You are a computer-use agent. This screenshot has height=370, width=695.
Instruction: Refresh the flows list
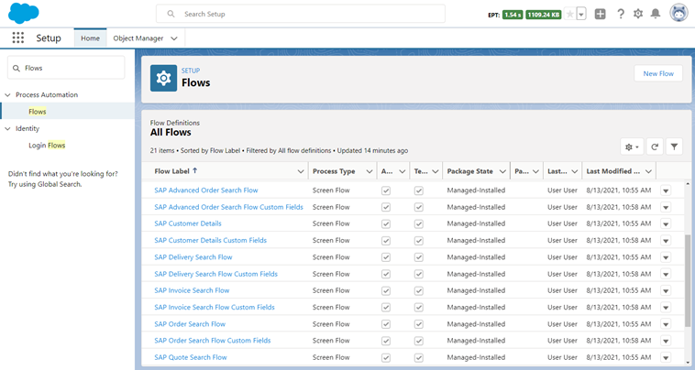[x=655, y=147]
